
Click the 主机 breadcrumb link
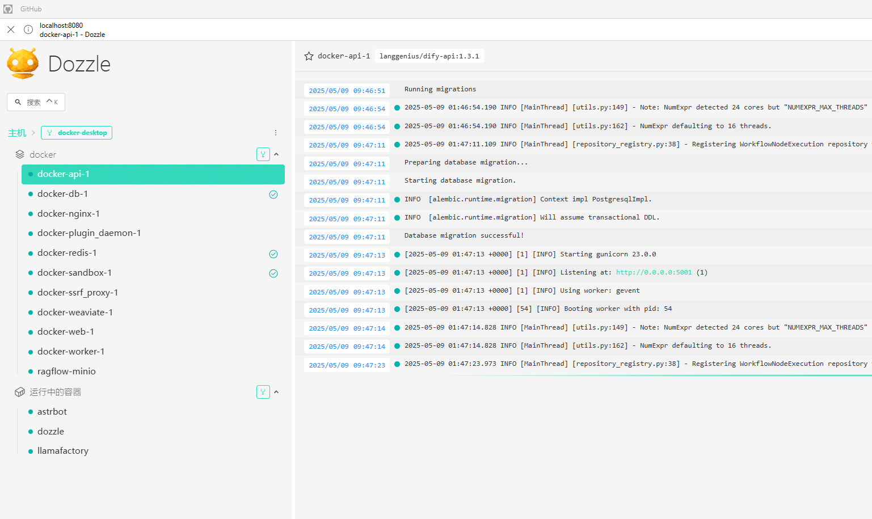click(16, 133)
